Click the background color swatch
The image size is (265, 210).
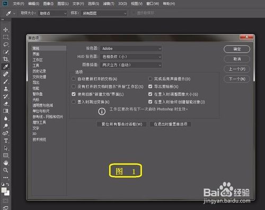tap(8, 194)
